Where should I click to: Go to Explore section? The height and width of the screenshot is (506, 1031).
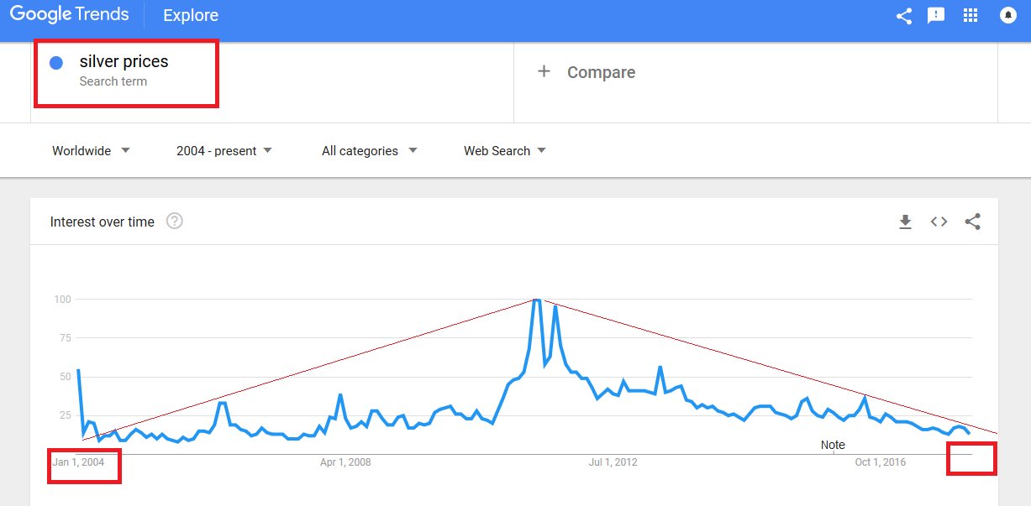click(191, 15)
